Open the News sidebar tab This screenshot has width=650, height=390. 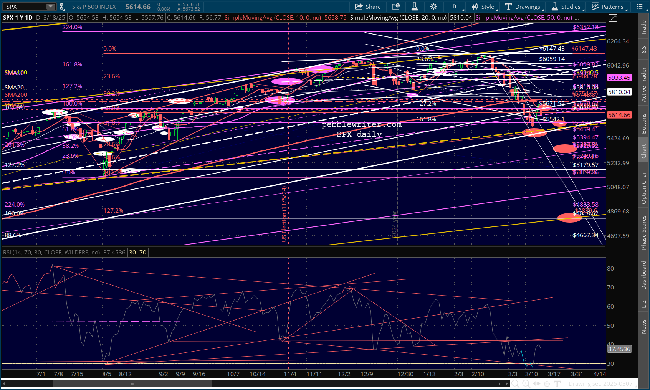[643, 326]
